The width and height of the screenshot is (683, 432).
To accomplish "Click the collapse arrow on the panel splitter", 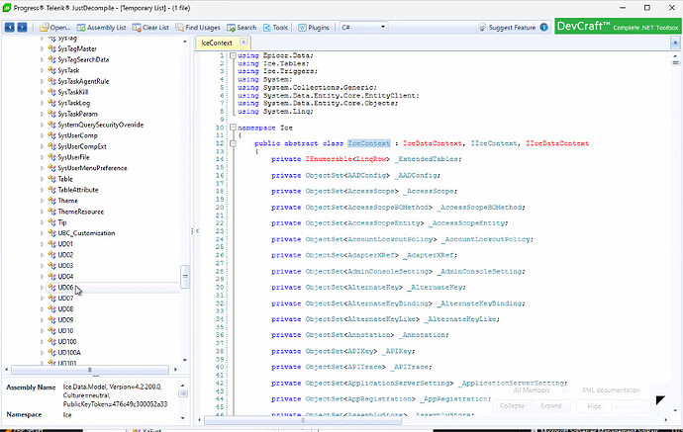I will (197, 231).
